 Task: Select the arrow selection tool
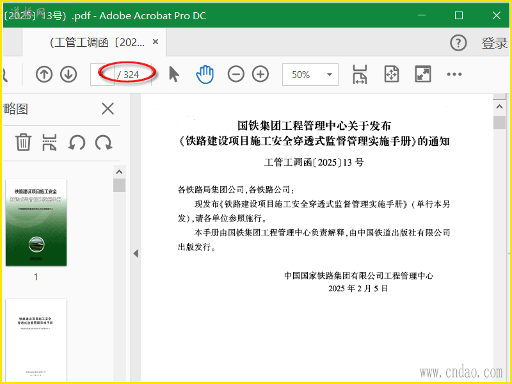(x=174, y=74)
